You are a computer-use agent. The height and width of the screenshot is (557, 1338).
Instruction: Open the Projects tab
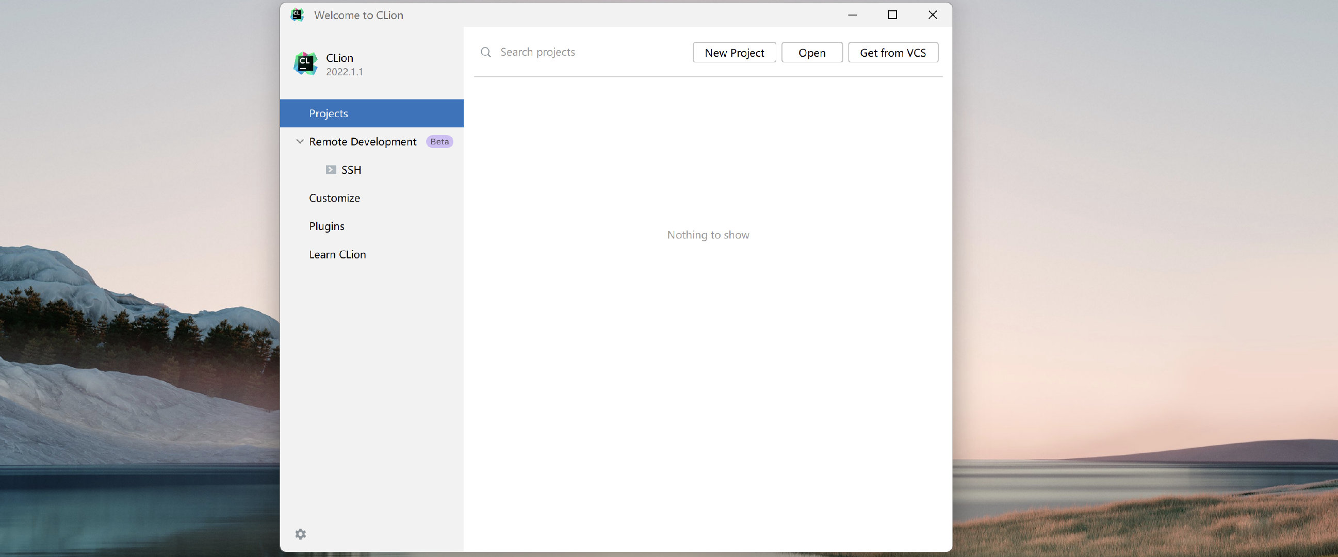coord(328,113)
